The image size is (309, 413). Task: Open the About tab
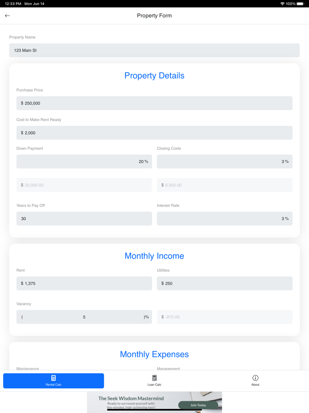(255, 380)
